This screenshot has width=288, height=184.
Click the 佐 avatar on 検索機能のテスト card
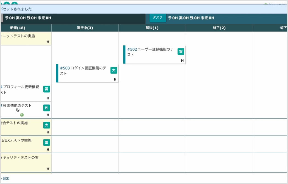pos(47,108)
